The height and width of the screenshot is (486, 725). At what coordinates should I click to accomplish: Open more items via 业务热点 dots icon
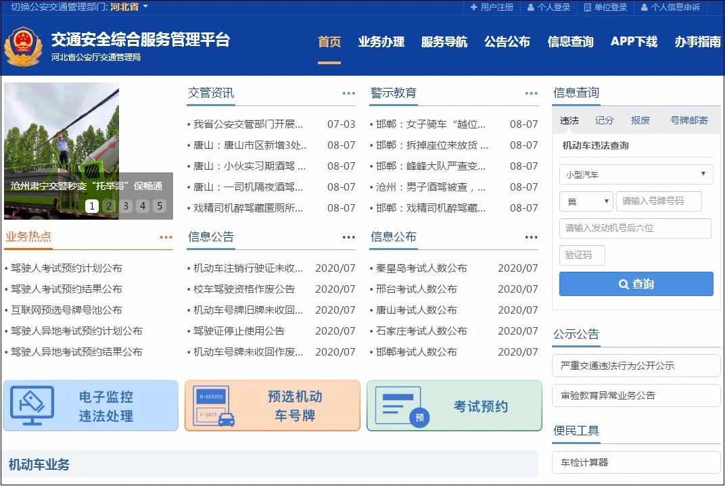pyautogui.click(x=166, y=237)
